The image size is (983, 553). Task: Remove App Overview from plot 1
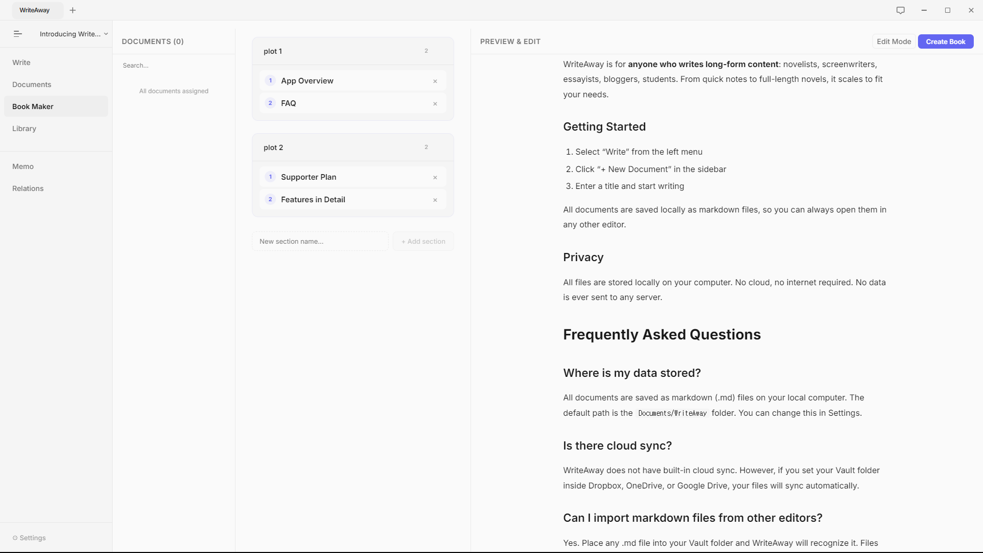tap(435, 81)
